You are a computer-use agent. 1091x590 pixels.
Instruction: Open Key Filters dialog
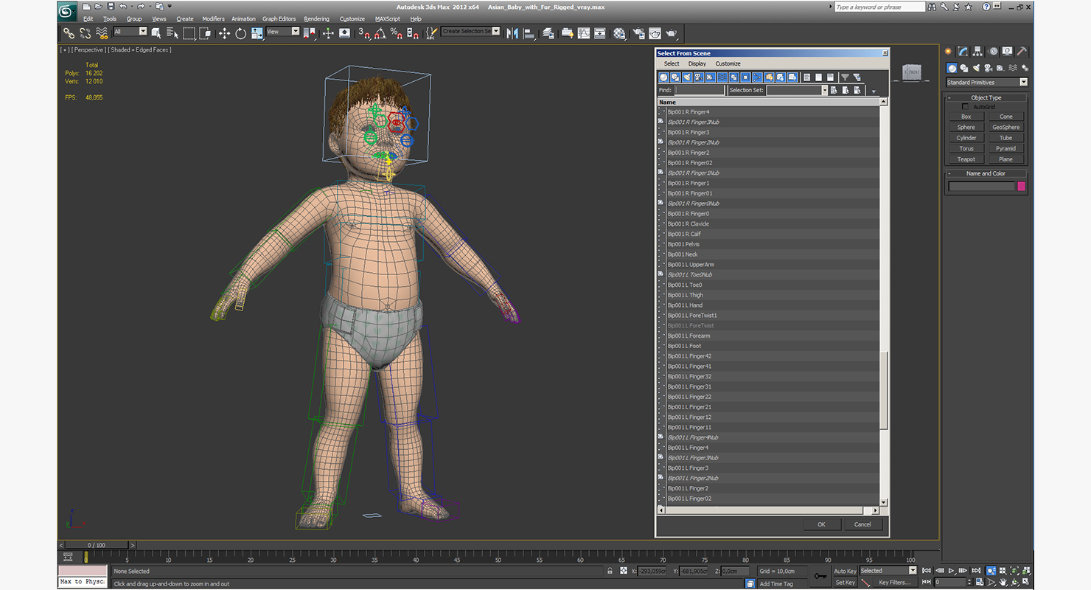[x=894, y=582]
